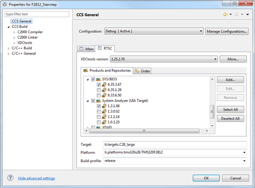The width and height of the screenshot is (255, 188).
Task: Check UIA version 1.0.3.25
Action: point(99,122)
